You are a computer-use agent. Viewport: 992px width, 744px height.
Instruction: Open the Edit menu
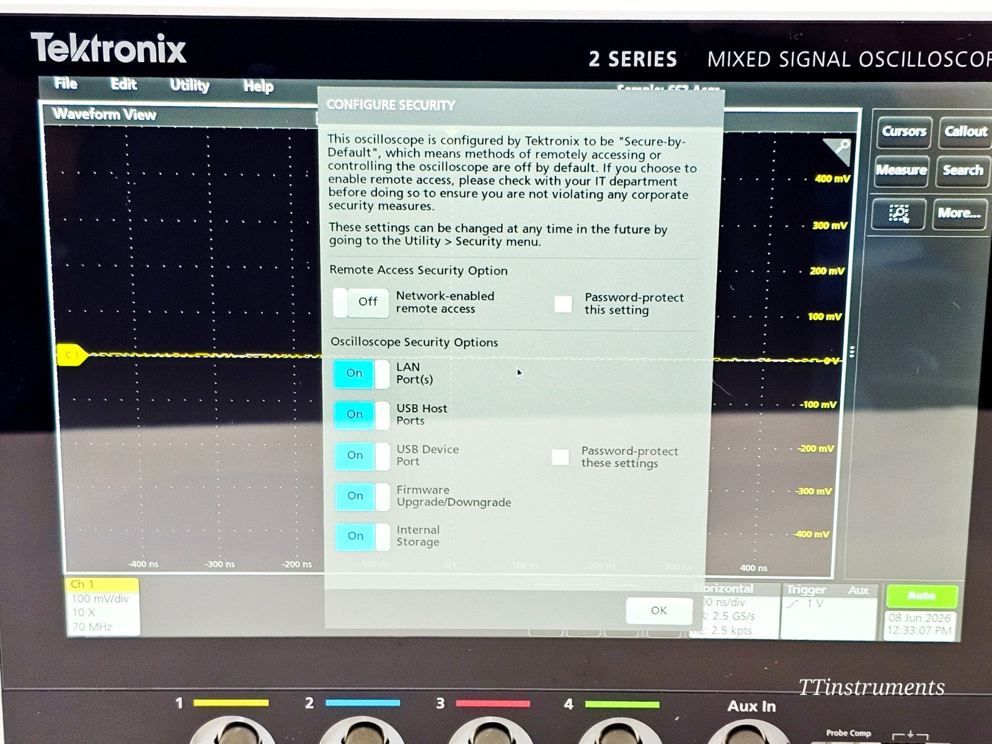pyautogui.click(x=123, y=84)
